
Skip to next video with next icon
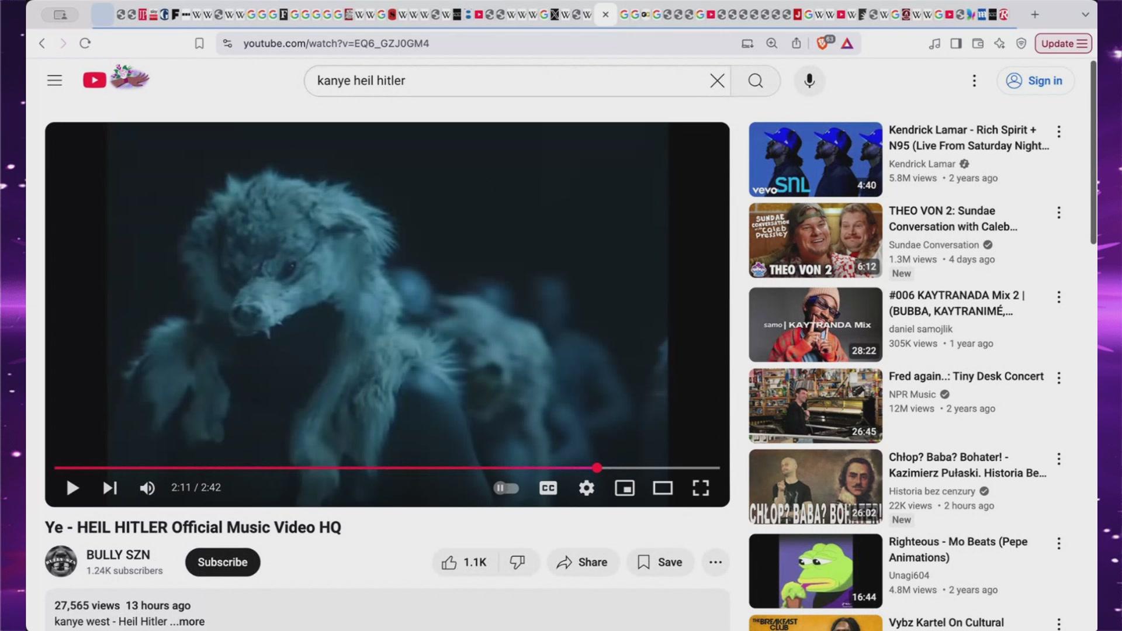[110, 488]
